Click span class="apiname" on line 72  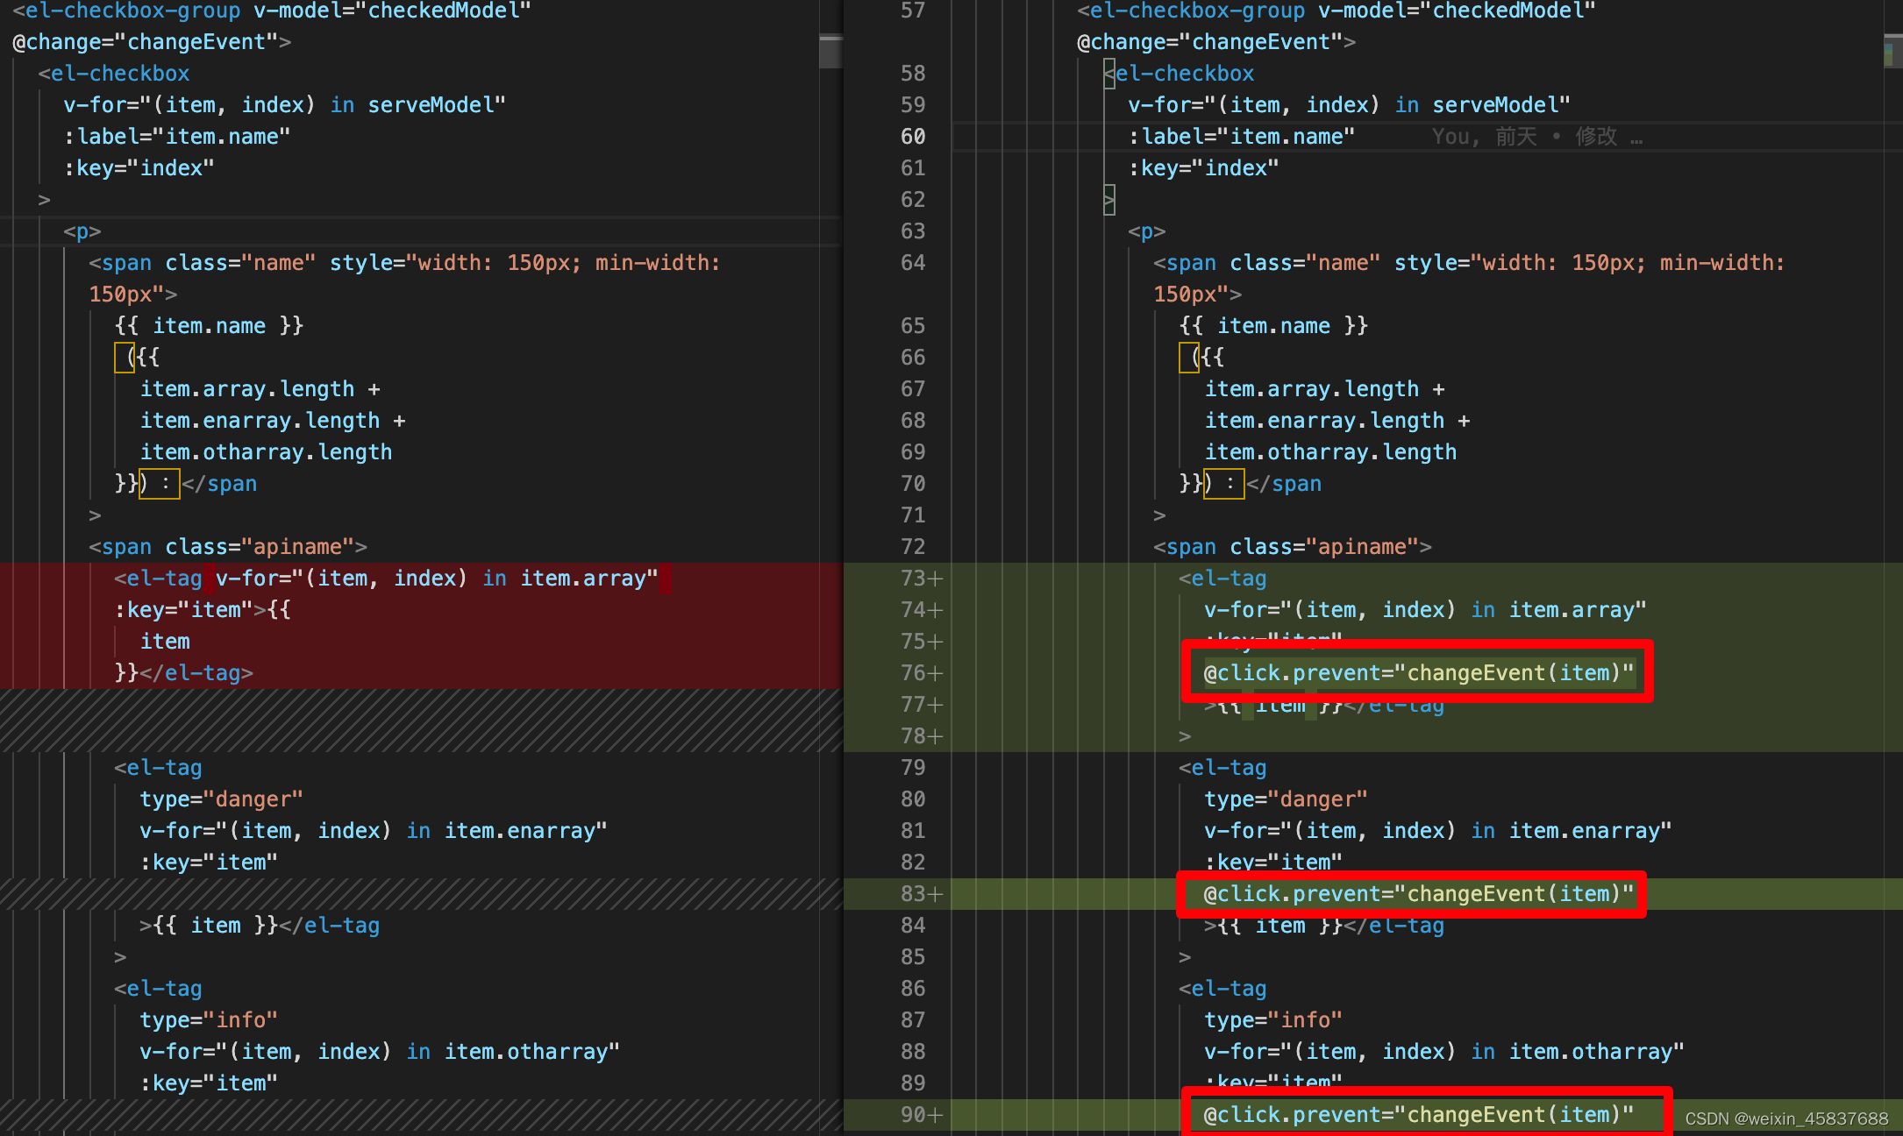click(1292, 547)
